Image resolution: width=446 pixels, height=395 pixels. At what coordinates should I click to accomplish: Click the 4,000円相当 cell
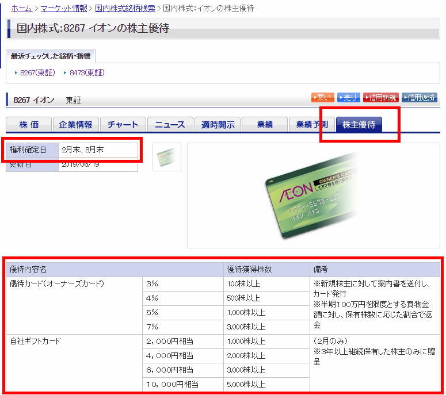point(183,356)
